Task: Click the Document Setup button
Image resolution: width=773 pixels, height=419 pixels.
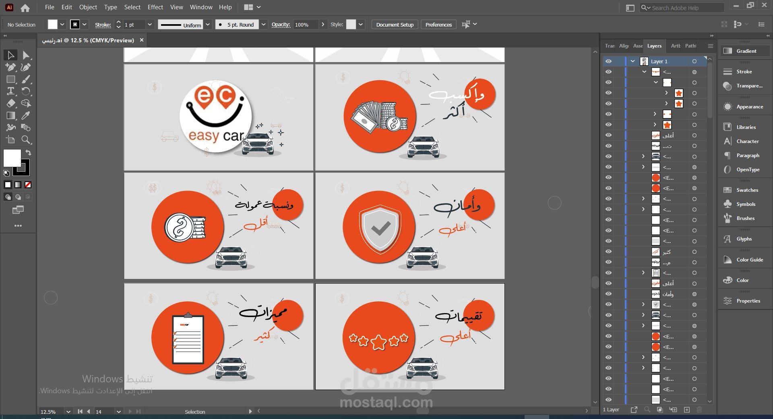Action: pos(395,25)
